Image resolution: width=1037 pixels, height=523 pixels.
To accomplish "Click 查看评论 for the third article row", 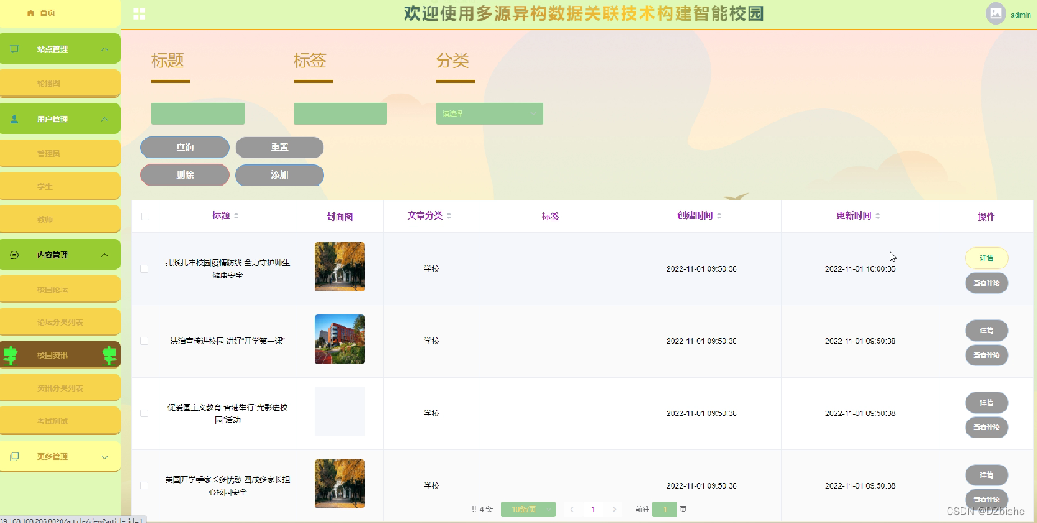I will (986, 427).
